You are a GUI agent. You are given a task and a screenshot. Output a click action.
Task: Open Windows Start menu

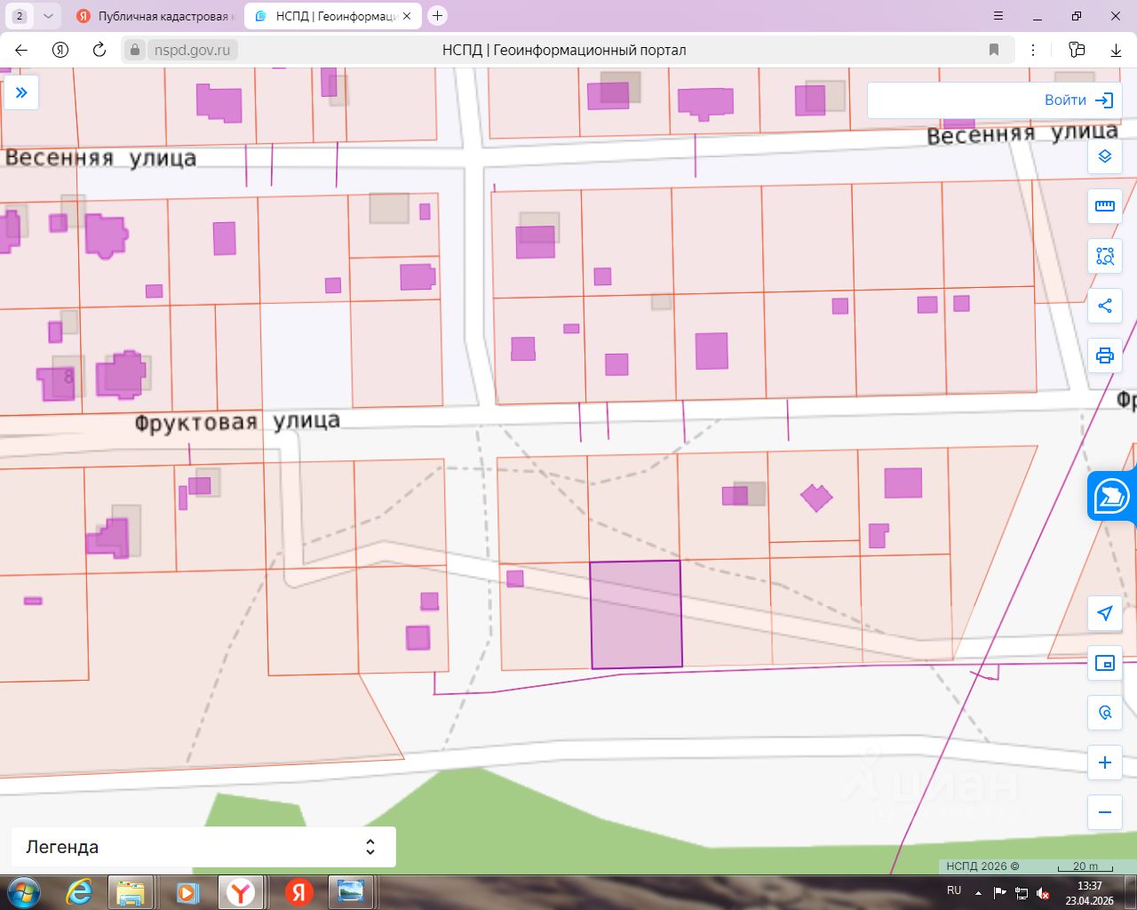click(22, 892)
